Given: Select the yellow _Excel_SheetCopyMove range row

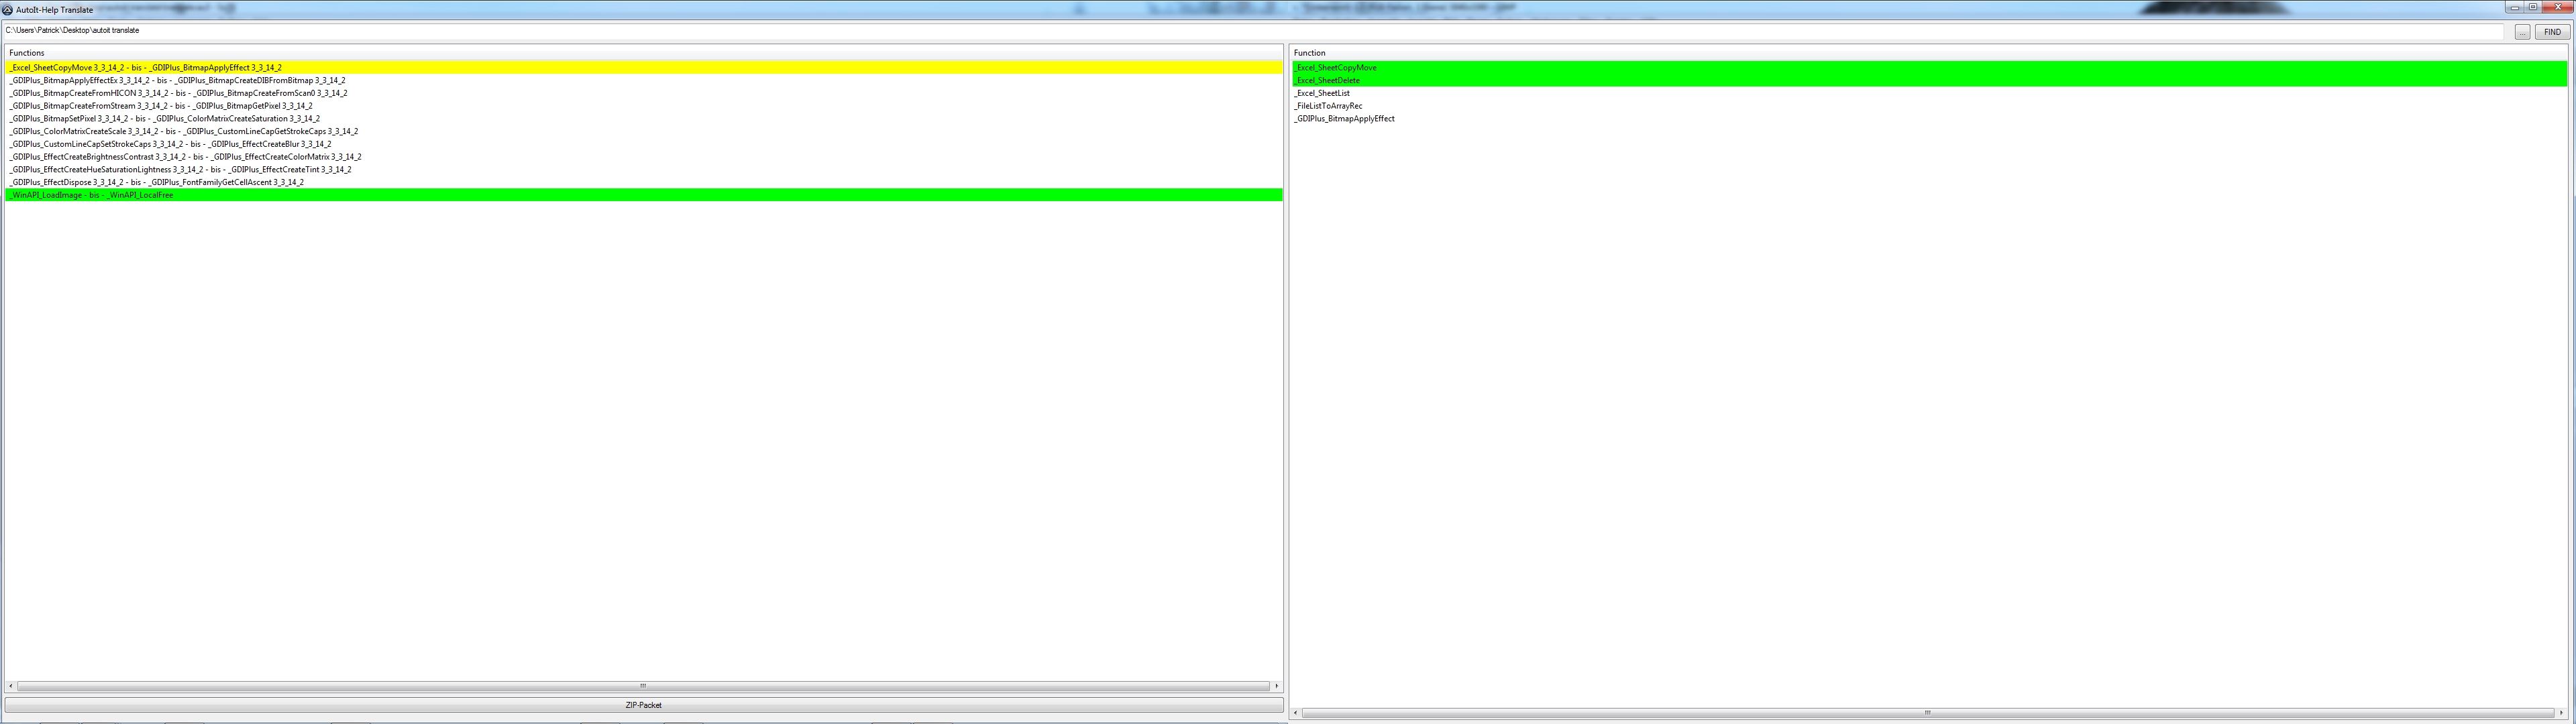Looking at the screenshot, I should 146,68.
